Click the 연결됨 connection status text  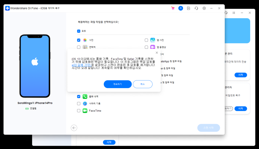33,109
